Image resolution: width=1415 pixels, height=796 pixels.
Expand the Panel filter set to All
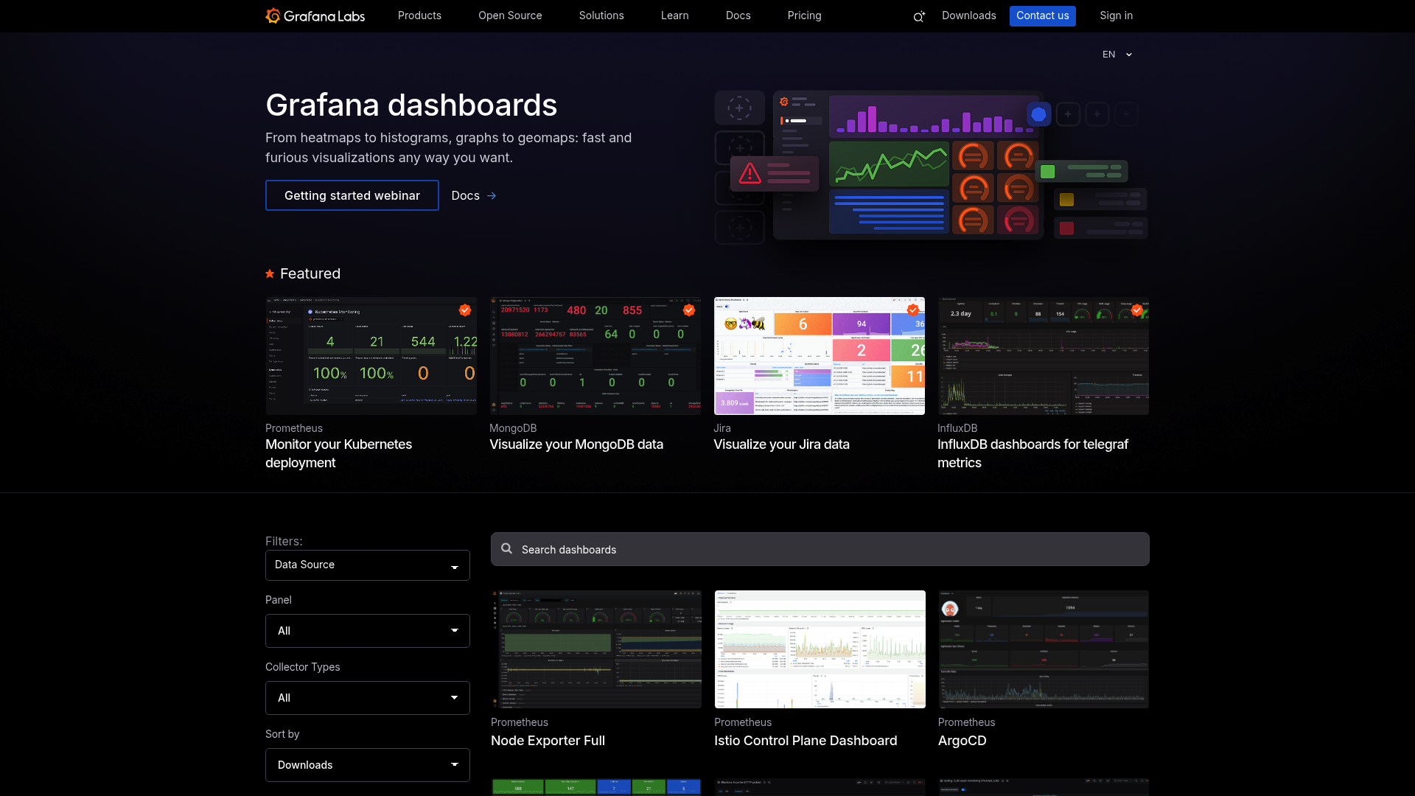pyautogui.click(x=367, y=631)
